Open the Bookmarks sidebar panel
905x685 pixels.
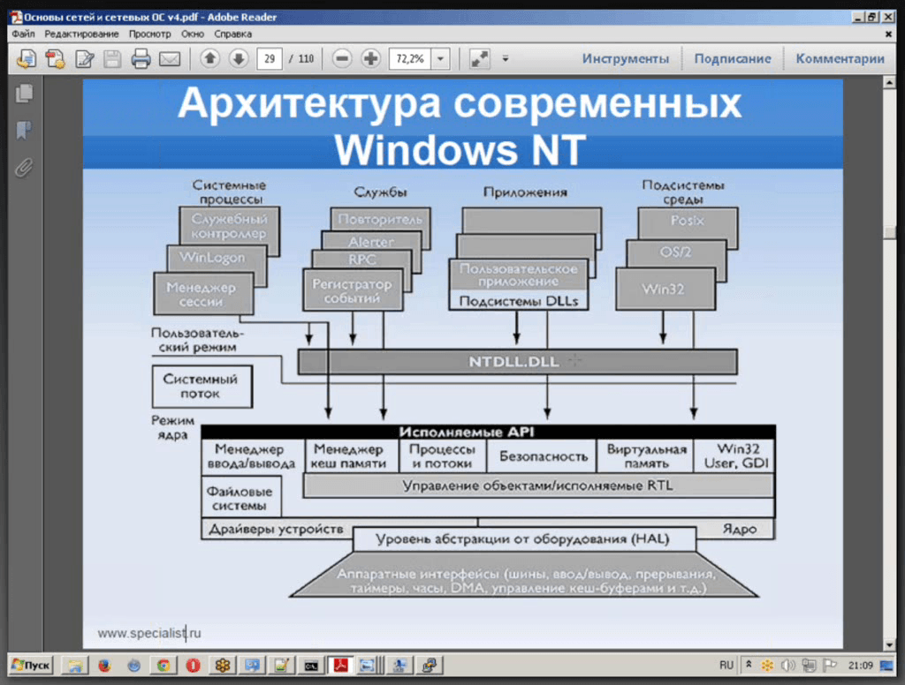click(x=24, y=131)
